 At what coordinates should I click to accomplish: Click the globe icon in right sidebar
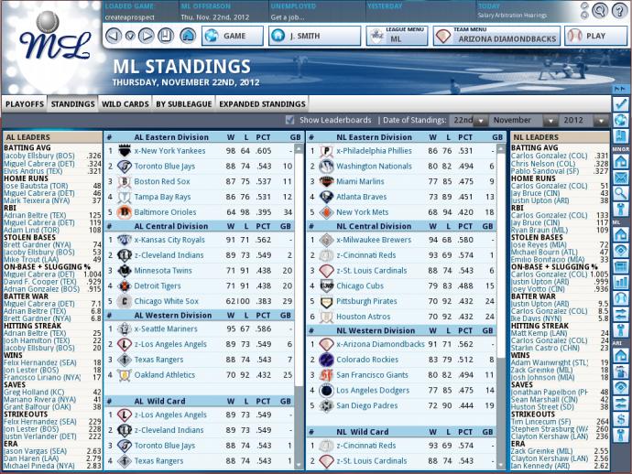click(621, 120)
